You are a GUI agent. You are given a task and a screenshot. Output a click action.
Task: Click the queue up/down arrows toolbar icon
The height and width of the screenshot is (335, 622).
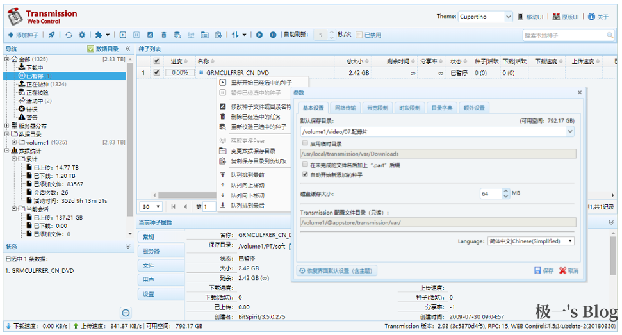click(235, 35)
